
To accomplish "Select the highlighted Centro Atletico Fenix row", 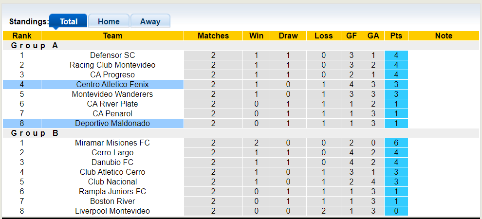I will [x=112, y=85].
